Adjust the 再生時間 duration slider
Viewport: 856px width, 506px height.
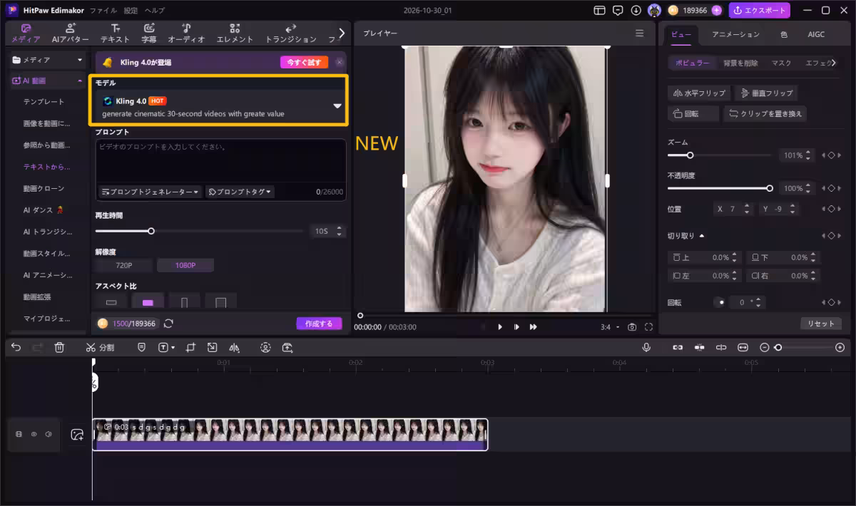(x=199, y=231)
